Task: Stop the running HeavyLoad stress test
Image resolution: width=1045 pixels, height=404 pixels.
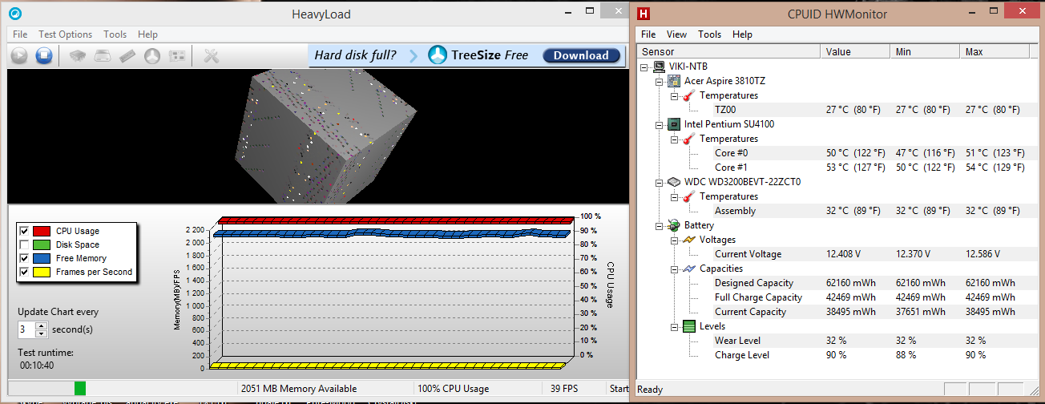Action: click(44, 55)
